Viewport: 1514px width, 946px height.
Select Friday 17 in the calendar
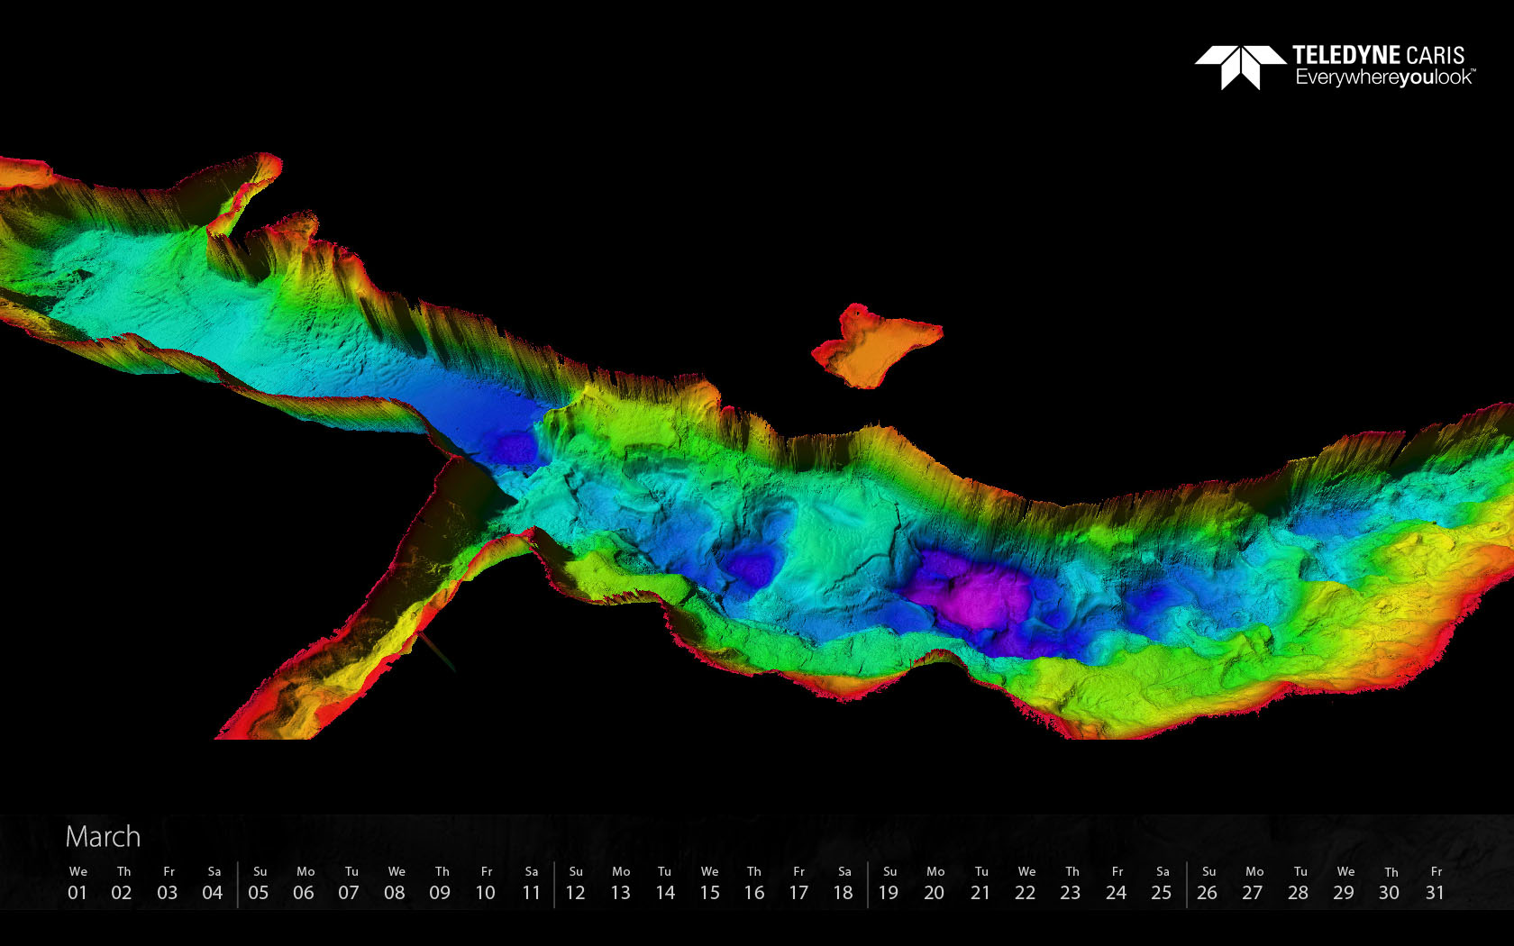pos(798,884)
